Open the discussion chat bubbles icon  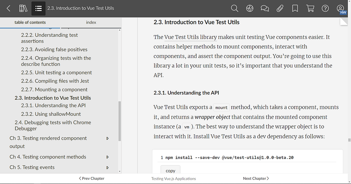(265, 8)
